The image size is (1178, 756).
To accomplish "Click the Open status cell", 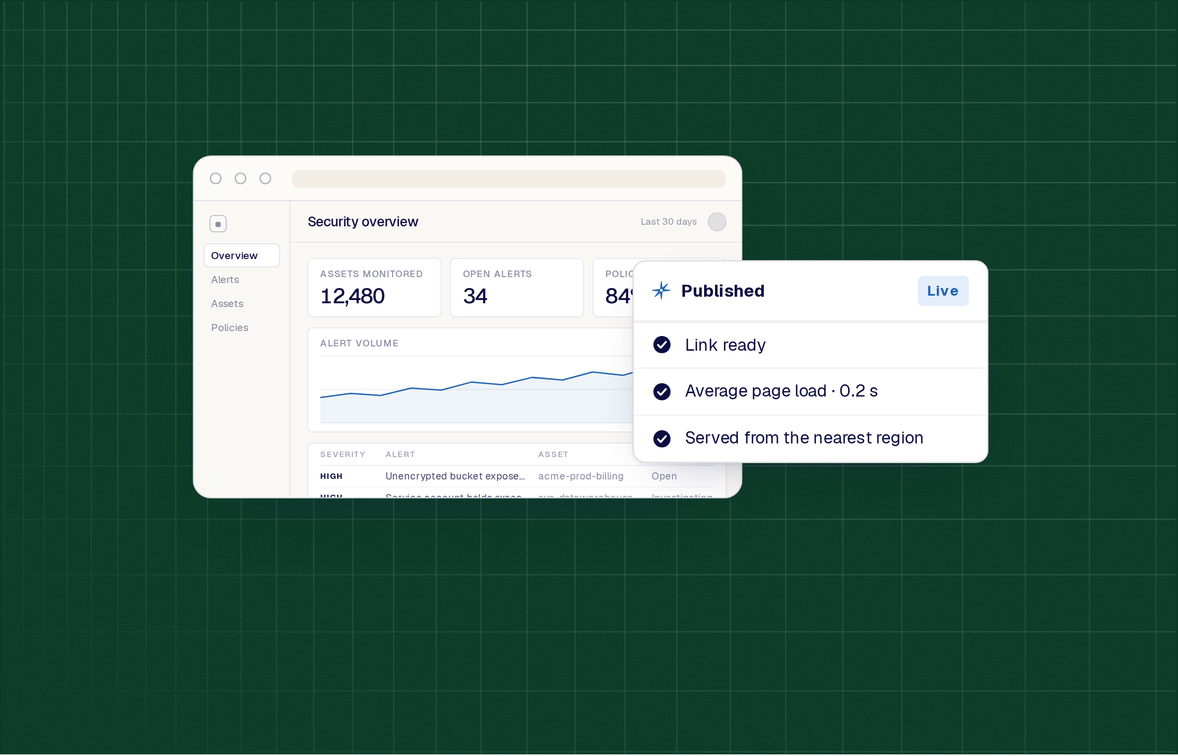I will (x=664, y=476).
